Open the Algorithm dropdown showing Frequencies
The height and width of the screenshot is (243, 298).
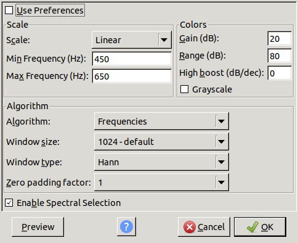coord(161,121)
